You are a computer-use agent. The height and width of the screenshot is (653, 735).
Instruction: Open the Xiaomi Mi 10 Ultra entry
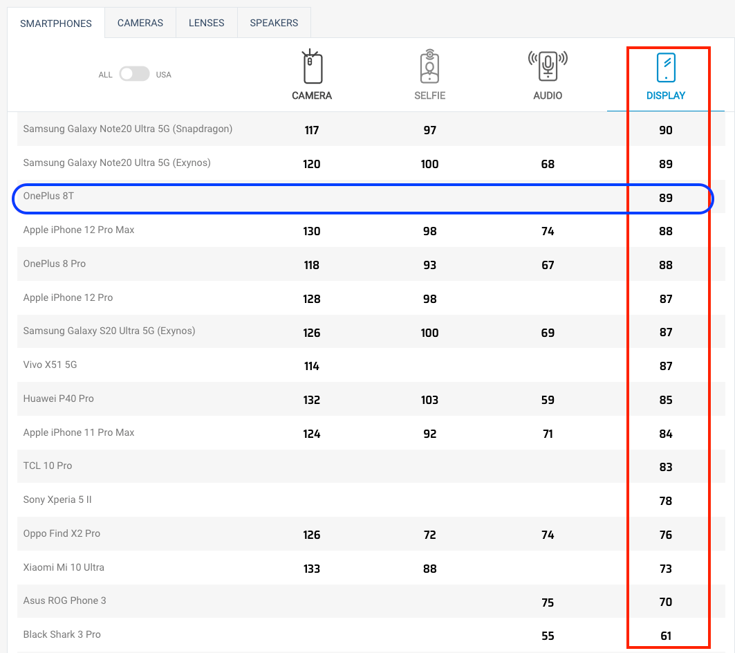point(64,567)
